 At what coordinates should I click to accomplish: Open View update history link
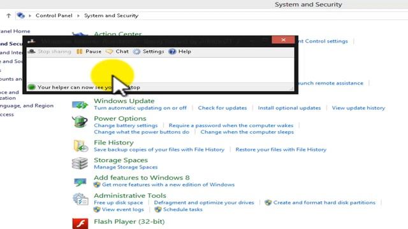pyautogui.click(x=358, y=108)
